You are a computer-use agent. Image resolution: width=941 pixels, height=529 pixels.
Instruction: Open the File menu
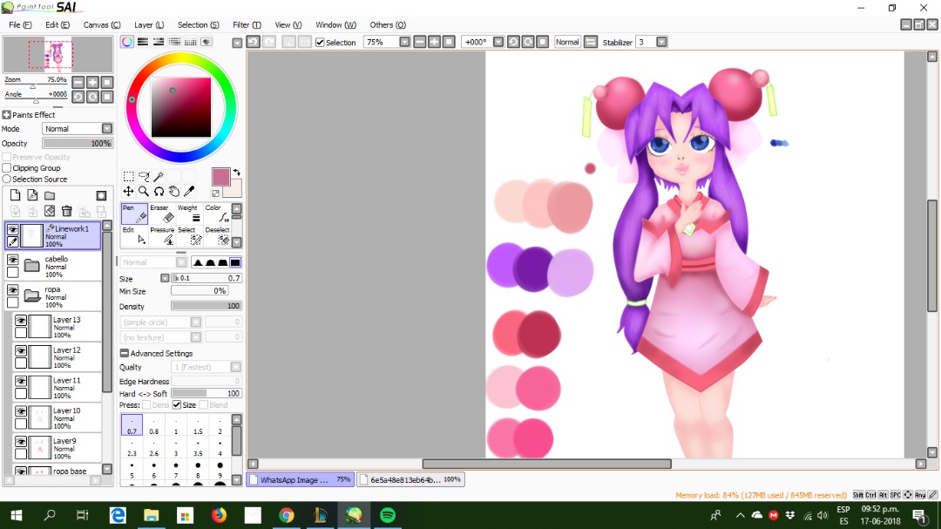(20, 24)
